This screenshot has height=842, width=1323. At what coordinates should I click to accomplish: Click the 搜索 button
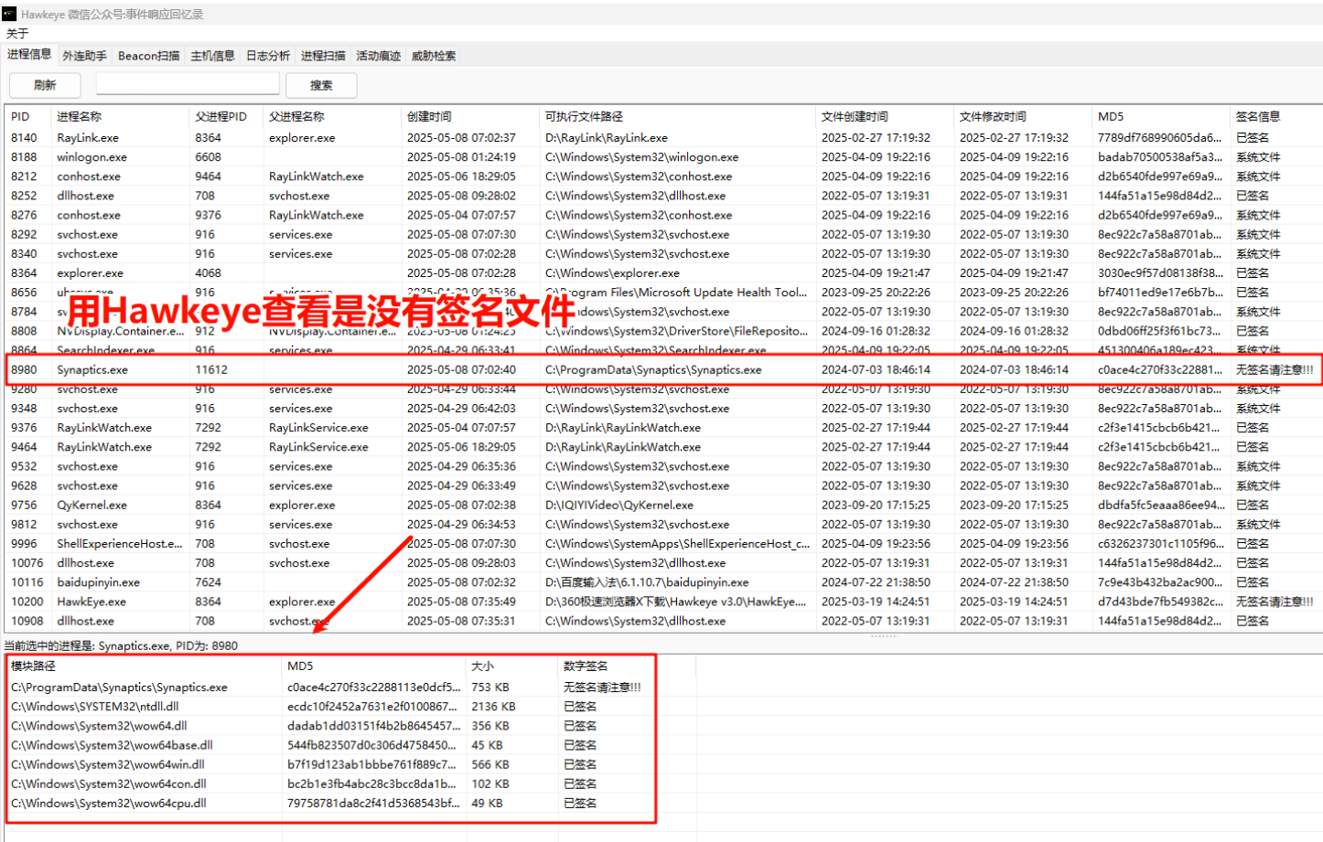click(x=321, y=85)
